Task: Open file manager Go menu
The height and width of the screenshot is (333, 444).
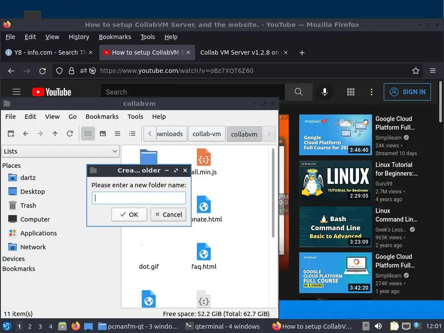Action: (x=72, y=117)
